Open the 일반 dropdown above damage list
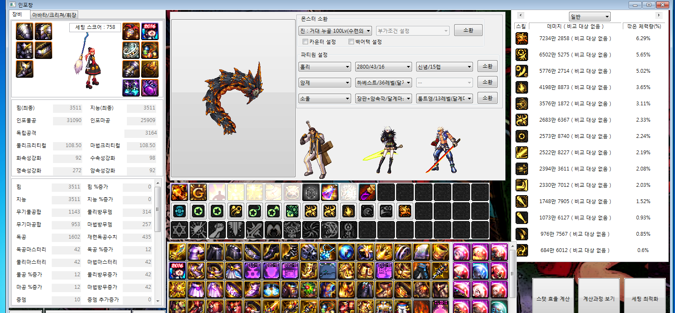Screen dimensions: 675x313 (x=589, y=17)
